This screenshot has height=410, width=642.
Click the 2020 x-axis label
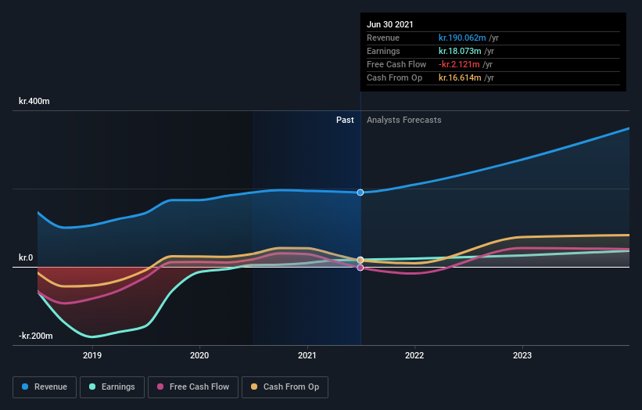[199, 355]
